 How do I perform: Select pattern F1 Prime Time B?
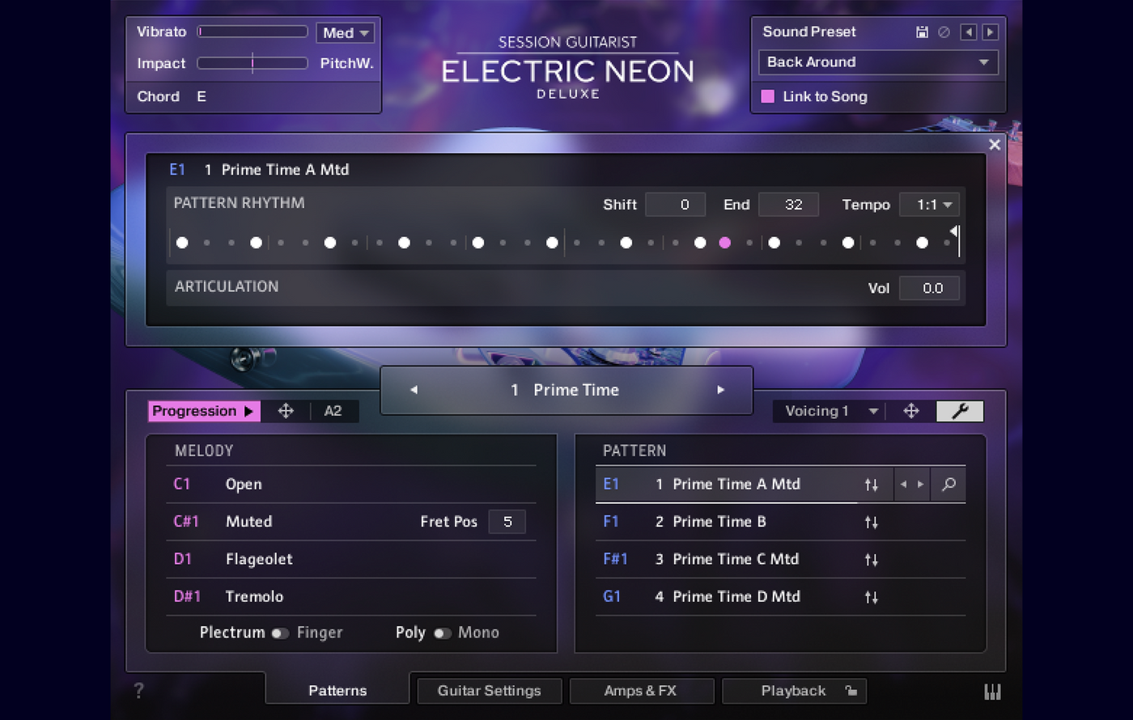click(x=780, y=522)
